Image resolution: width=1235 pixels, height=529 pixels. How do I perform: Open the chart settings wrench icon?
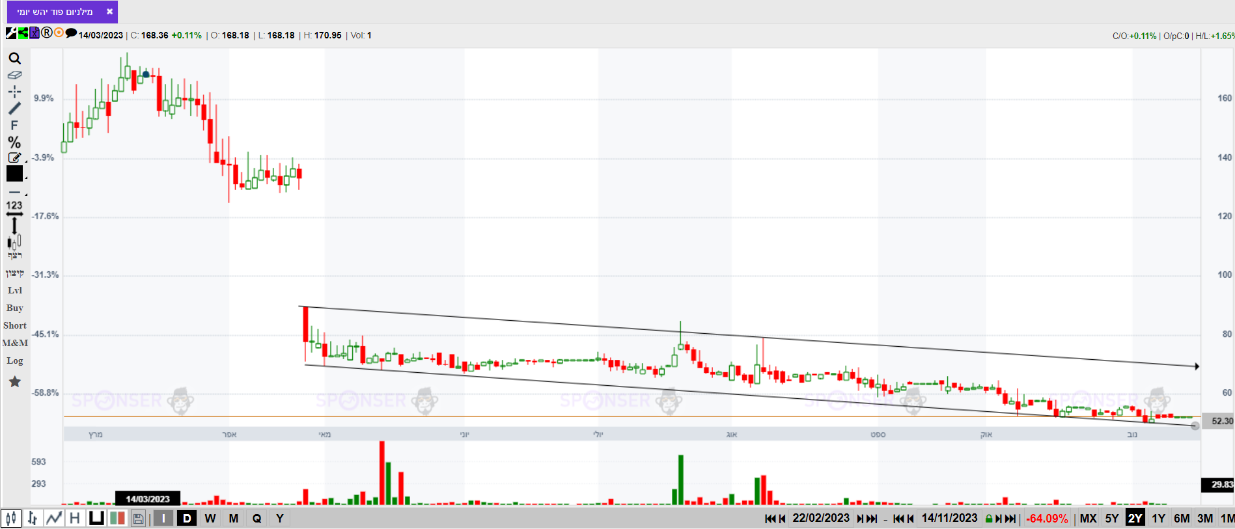coord(11,33)
